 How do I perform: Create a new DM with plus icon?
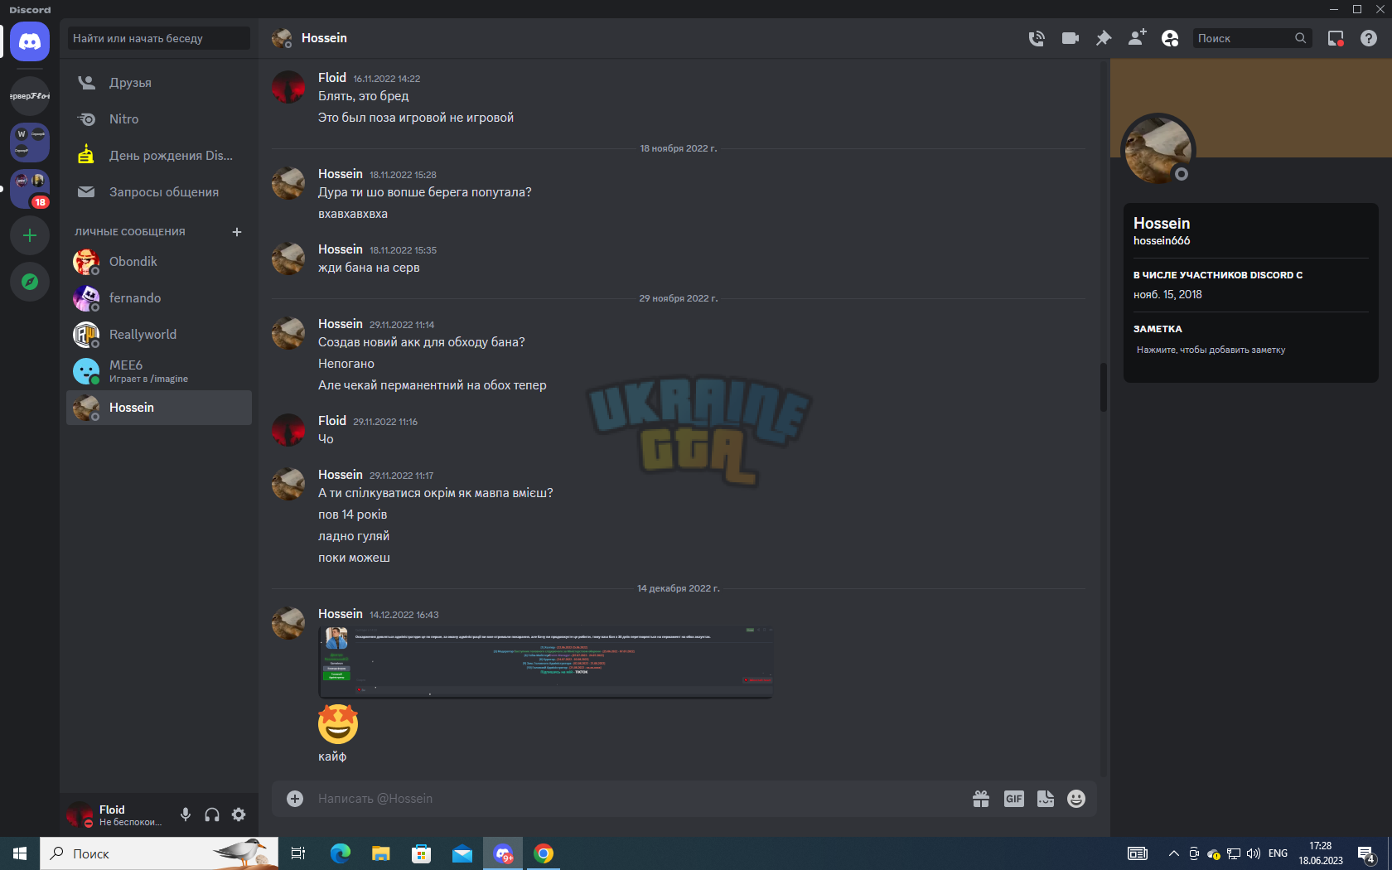[237, 232]
